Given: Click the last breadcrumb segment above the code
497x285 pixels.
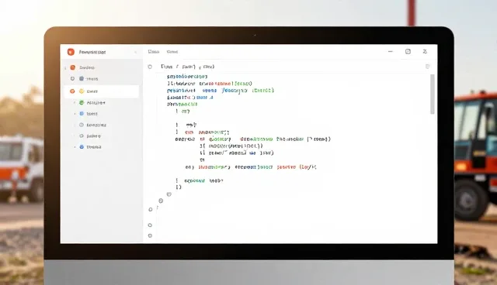Looking at the screenshot, I should tap(209, 67).
